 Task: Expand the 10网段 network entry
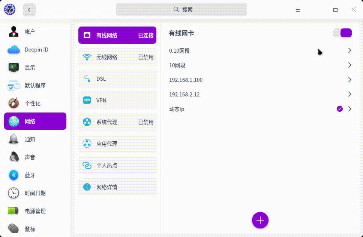click(349, 65)
